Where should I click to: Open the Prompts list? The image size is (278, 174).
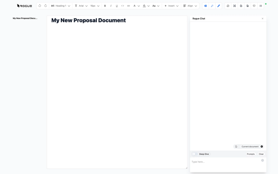pyautogui.click(x=251, y=154)
